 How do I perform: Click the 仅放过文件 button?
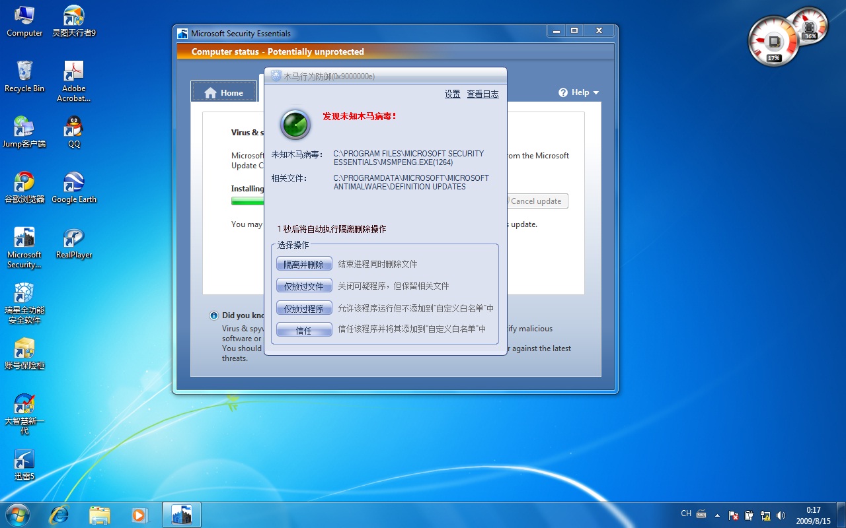(x=304, y=286)
